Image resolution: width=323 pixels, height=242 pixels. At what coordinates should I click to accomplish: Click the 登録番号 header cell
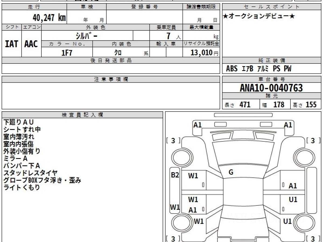[x=145, y=7]
